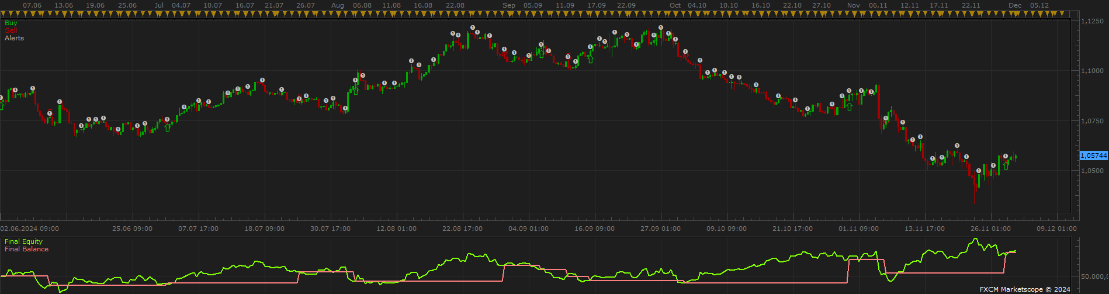Screen dimensions: 1109x294
Task: Click the 12.11 date on top axis
Action: (x=910, y=5)
